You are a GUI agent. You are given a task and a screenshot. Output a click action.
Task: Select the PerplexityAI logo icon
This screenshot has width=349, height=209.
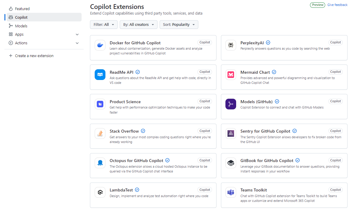tap(231, 45)
